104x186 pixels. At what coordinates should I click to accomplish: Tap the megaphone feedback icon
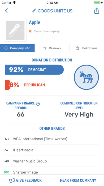[x=12, y=180]
